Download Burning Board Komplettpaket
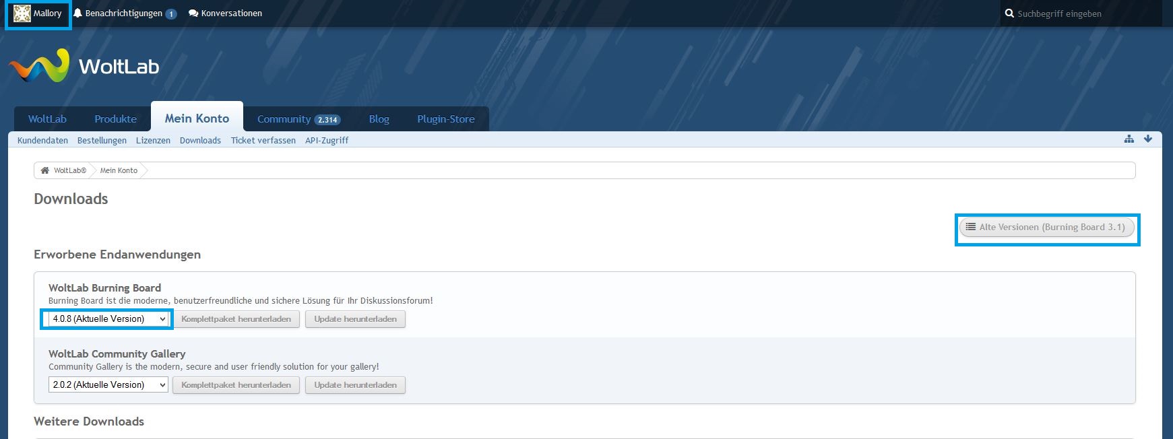Image resolution: width=1173 pixels, height=439 pixels. tap(236, 319)
